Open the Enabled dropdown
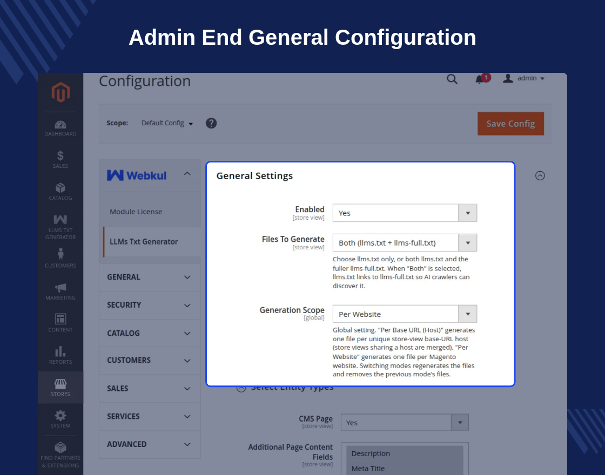 405,213
